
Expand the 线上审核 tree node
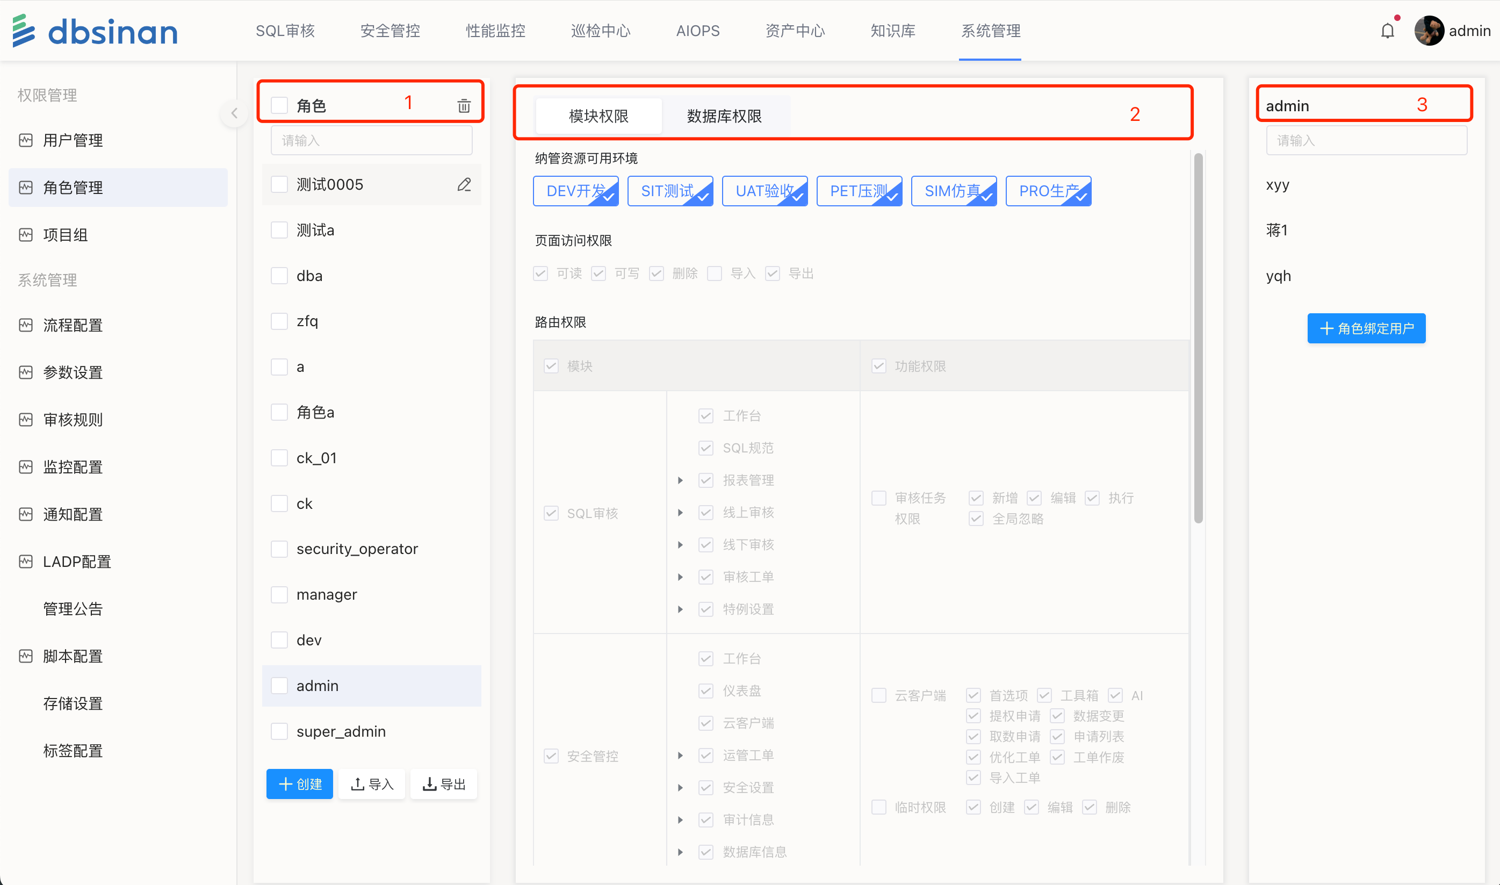(680, 512)
